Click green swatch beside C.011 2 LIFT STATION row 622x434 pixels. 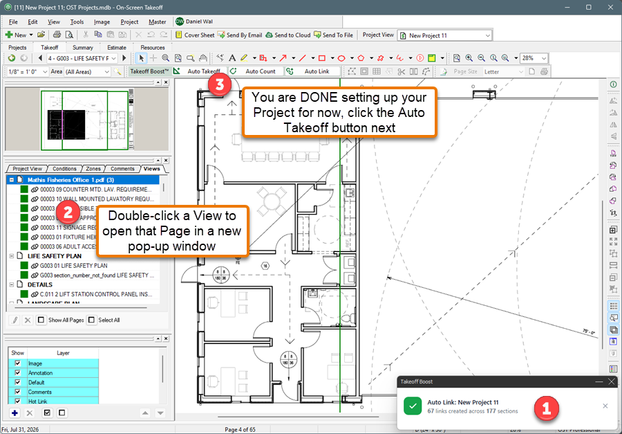click(x=24, y=294)
